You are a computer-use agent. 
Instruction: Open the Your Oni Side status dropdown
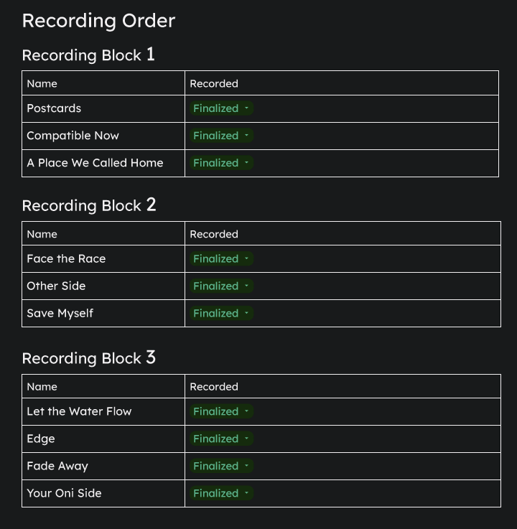pos(221,493)
